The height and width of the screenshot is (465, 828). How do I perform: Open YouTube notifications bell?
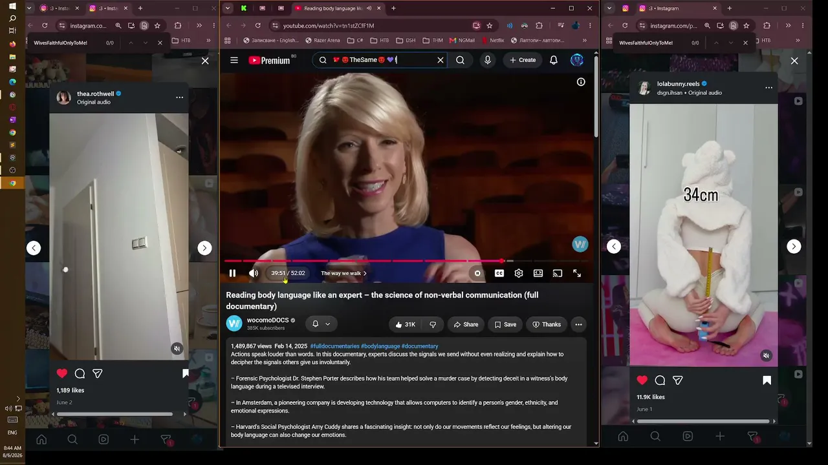click(x=554, y=60)
